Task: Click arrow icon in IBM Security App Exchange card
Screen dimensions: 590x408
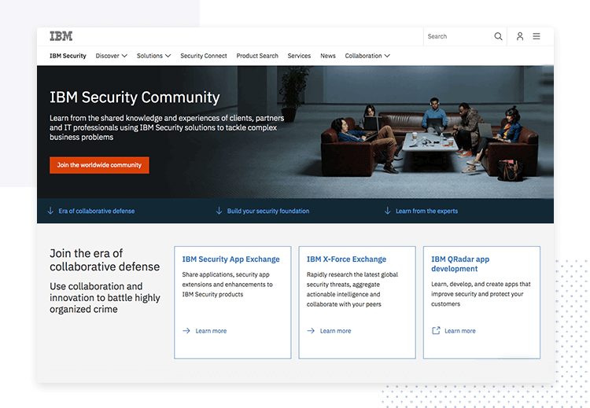Action: pos(186,331)
